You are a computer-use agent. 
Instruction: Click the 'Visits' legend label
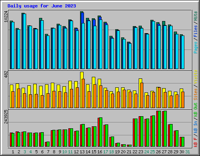click(x=196, y=77)
